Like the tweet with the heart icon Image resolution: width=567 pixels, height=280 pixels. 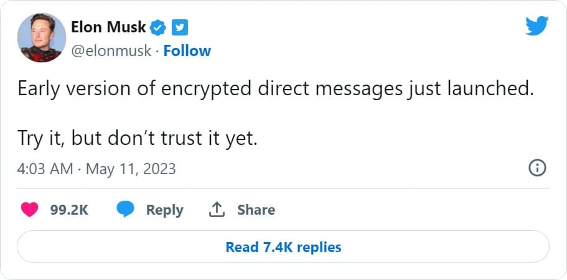point(29,210)
